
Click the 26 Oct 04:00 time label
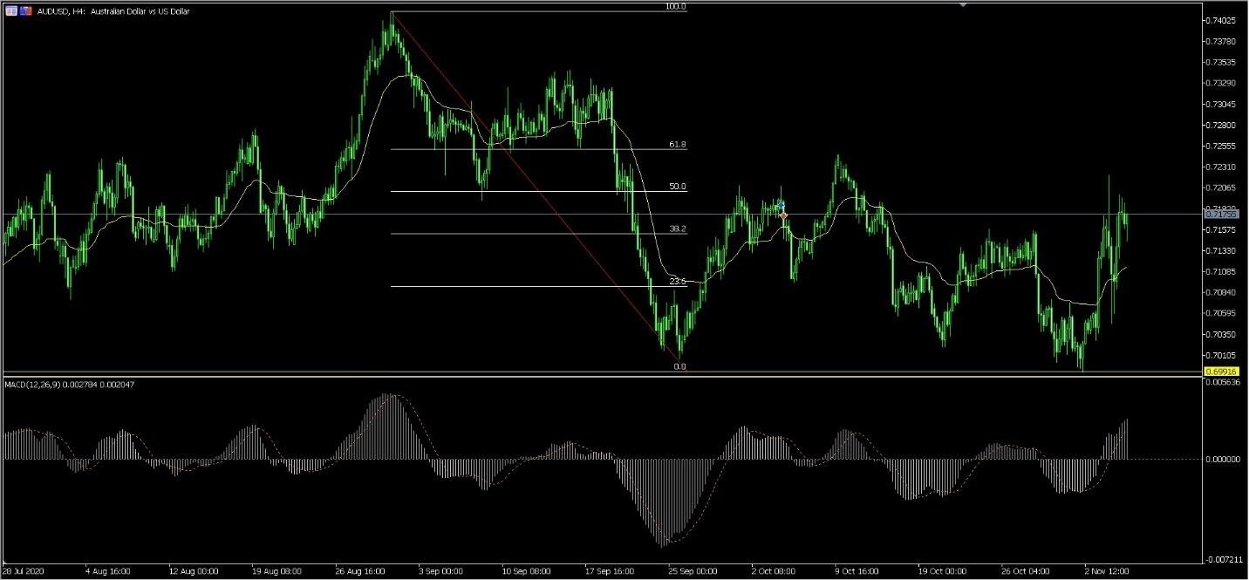click(x=1027, y=572)
